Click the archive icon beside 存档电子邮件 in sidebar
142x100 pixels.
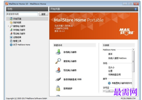11,30
